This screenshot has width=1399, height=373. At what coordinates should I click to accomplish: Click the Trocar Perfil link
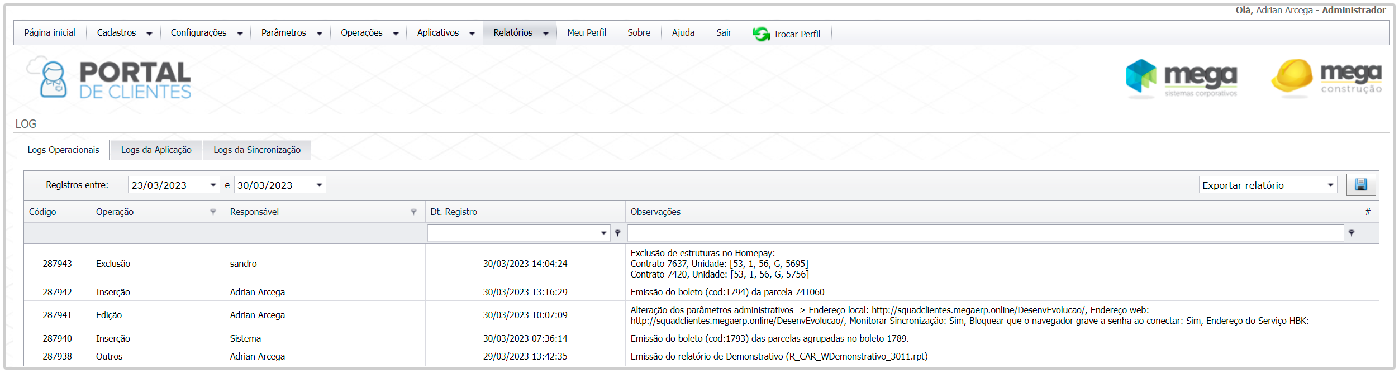click(x=797, y=34)
